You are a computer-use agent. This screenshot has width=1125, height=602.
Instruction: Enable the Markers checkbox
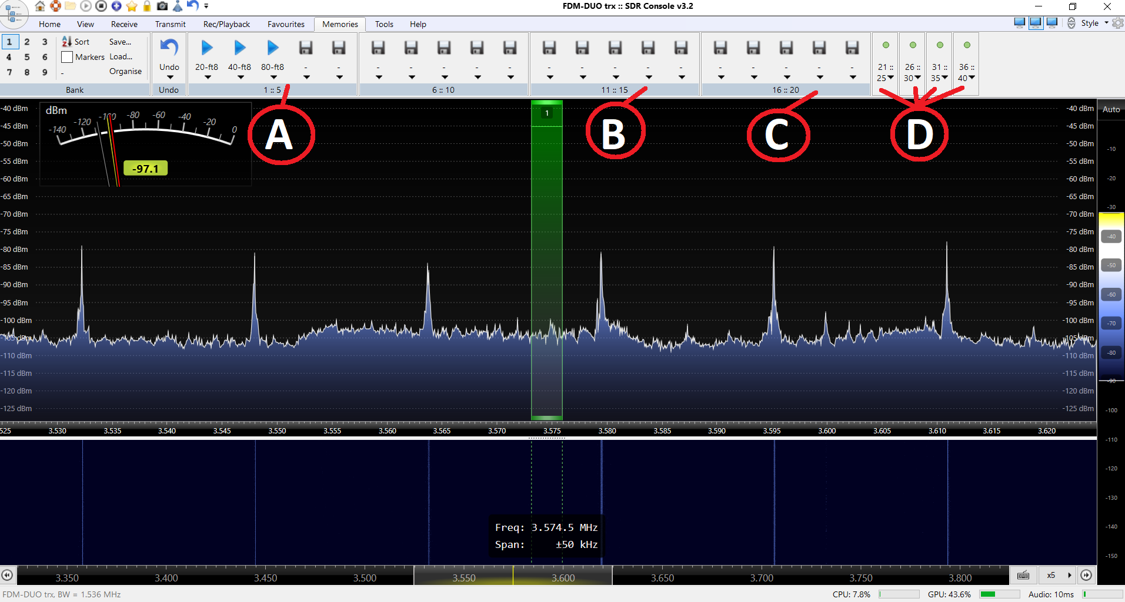67,57
